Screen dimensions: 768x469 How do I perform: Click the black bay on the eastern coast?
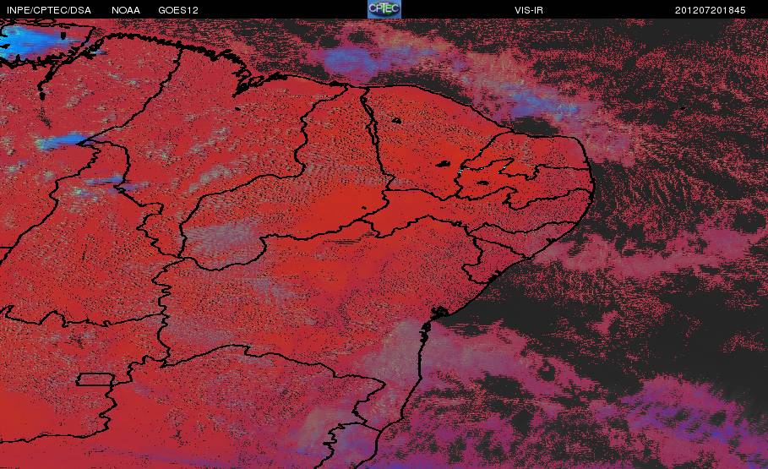[x=439, y=312]
